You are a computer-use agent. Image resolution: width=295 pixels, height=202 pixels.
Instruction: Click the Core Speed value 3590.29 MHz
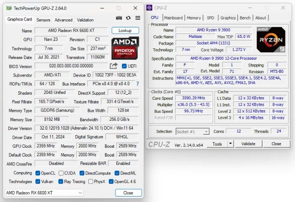coord(193,98)
